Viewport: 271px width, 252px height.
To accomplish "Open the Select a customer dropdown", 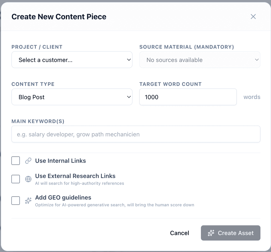I will (72, 60).
